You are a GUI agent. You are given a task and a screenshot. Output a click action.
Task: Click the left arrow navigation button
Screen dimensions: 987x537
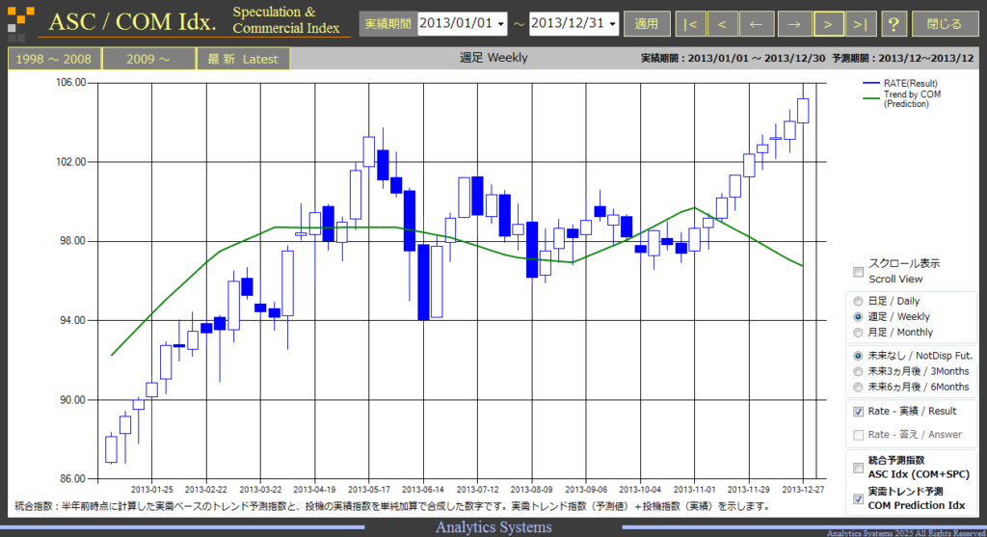(x=756, y=24)
